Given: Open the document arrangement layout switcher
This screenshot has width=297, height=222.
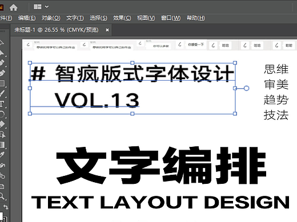Looking at the screenshot, I should (38, 7).
